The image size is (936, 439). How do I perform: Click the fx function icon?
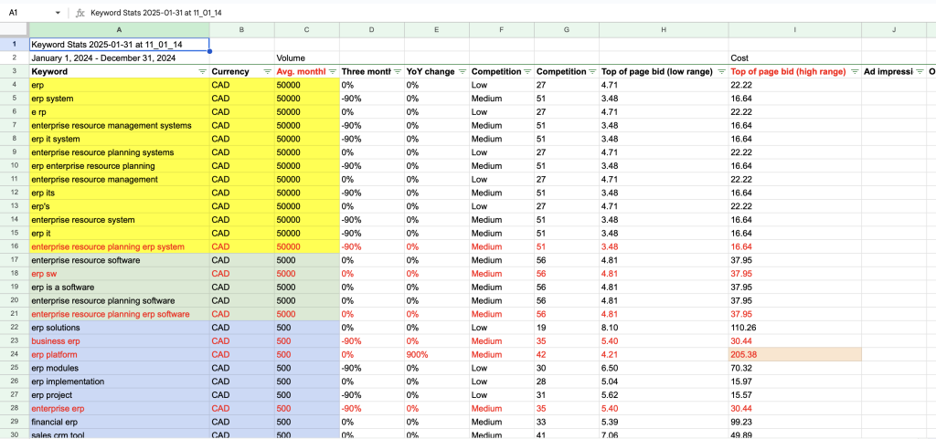pyautogui.click(x=80, y=13)
